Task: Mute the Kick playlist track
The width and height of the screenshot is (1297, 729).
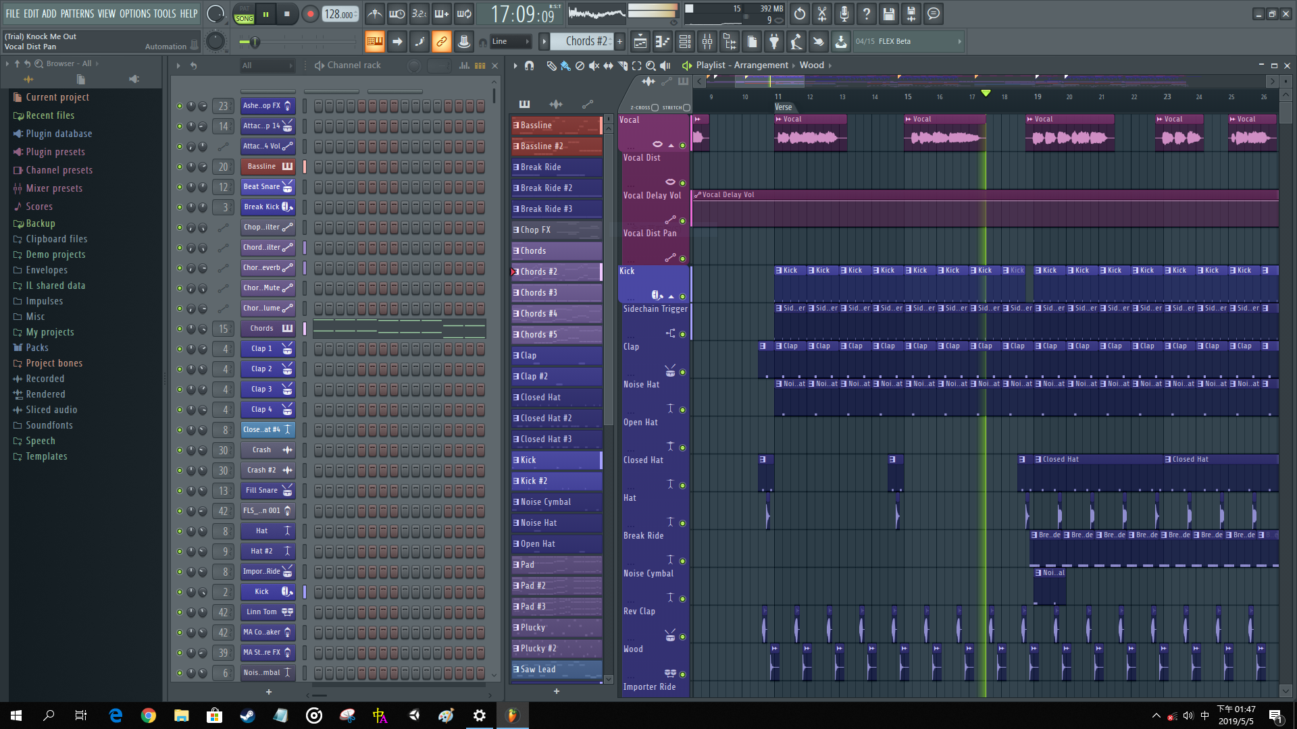Action: [682, 296]
